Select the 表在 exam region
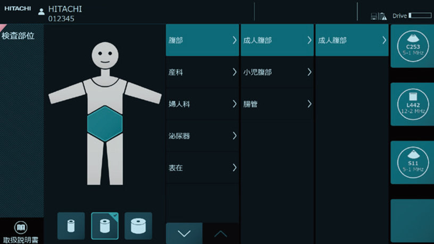 pos(202,168)
